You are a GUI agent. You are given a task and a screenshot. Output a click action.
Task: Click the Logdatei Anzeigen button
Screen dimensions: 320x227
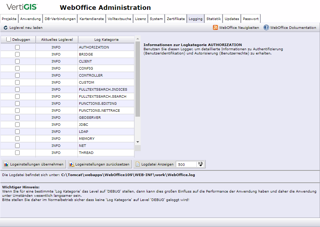click(x=154, y=164)
